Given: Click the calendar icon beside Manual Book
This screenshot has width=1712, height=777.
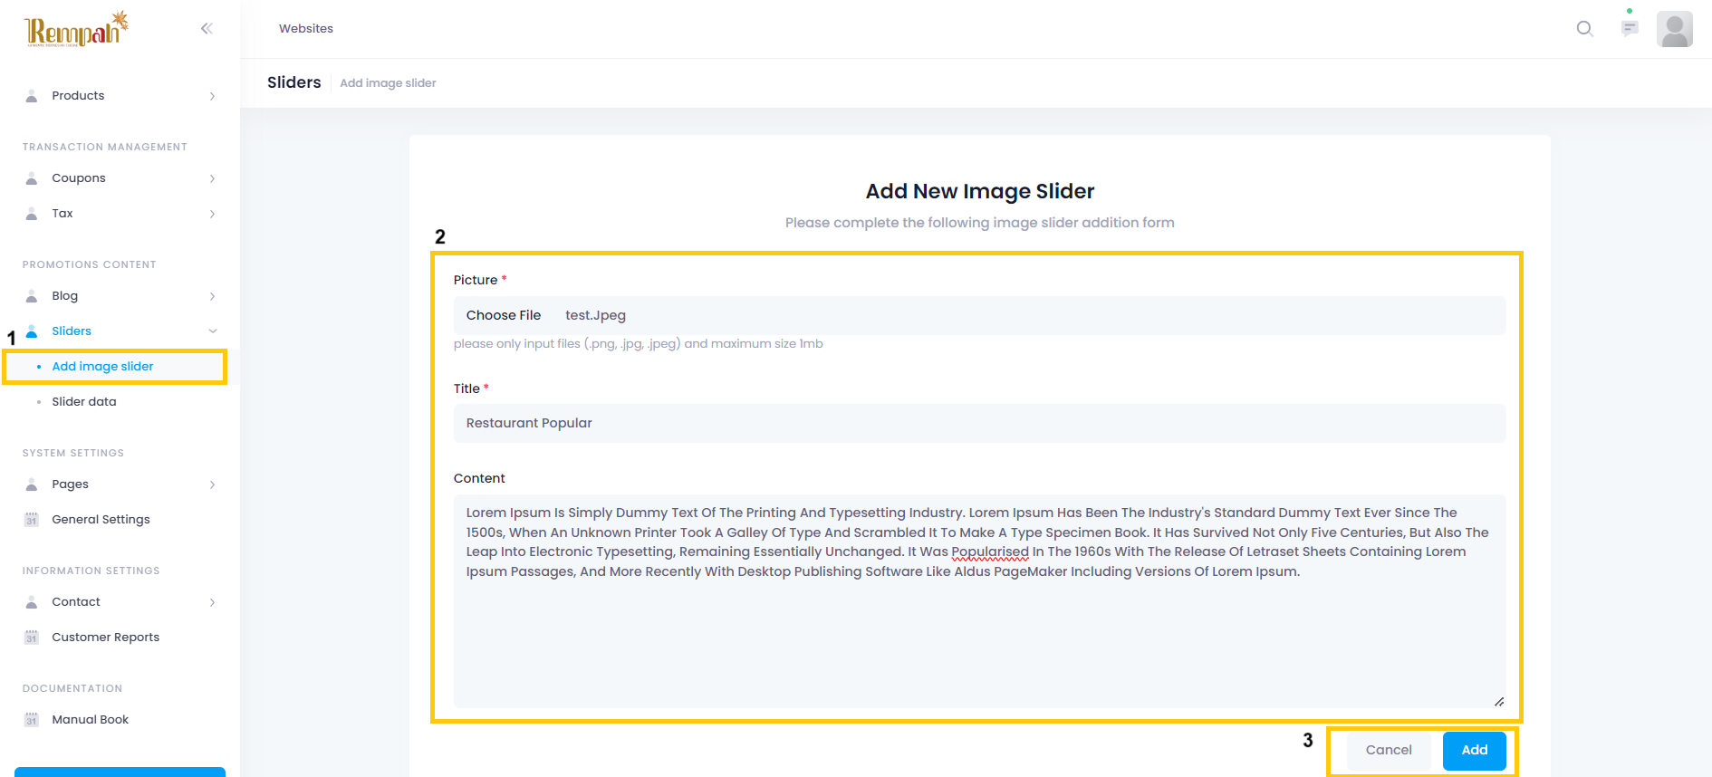Looking at the screenshot, I should [32, 720].
